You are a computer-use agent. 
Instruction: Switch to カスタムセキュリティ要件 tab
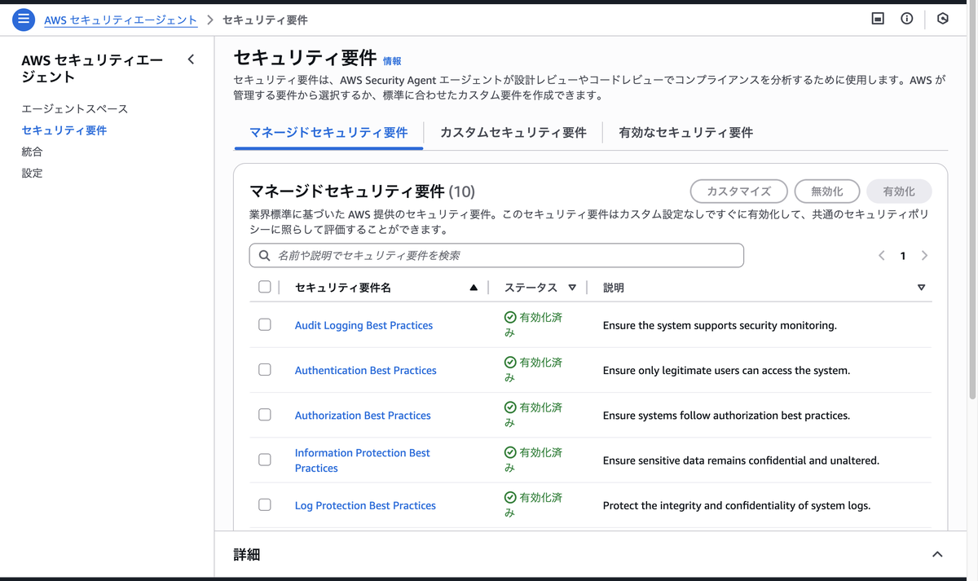(x=513, y=133)
